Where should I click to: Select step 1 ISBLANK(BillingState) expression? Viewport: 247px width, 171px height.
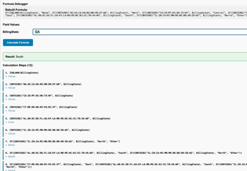pos(22,73)
